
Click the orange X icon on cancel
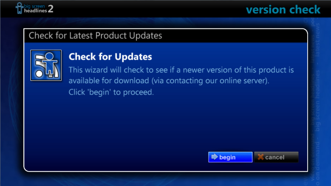point(261,157)
